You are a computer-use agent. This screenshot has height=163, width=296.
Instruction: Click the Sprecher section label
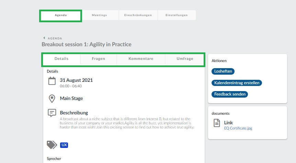pyautogui.click(x=54, y=159)
